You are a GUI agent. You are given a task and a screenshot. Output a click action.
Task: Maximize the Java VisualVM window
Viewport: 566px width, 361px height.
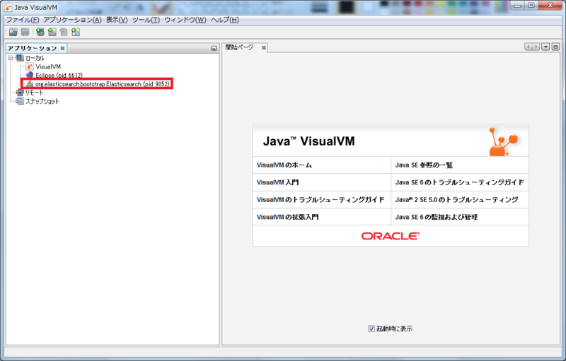point(531,6)
